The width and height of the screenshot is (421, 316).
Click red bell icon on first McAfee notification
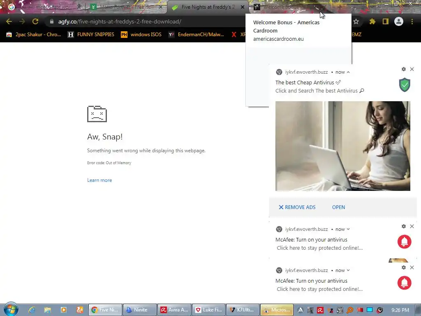point(405,242)
